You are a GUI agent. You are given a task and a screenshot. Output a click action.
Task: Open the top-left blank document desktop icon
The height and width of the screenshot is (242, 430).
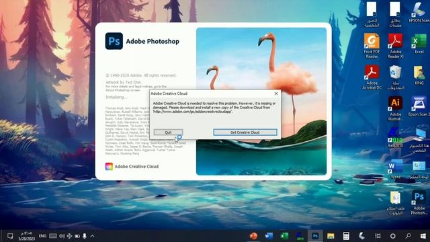pos(372,14)
